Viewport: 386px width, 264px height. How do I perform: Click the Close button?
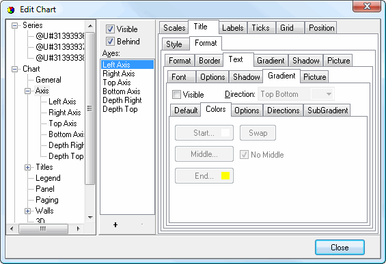340,247
